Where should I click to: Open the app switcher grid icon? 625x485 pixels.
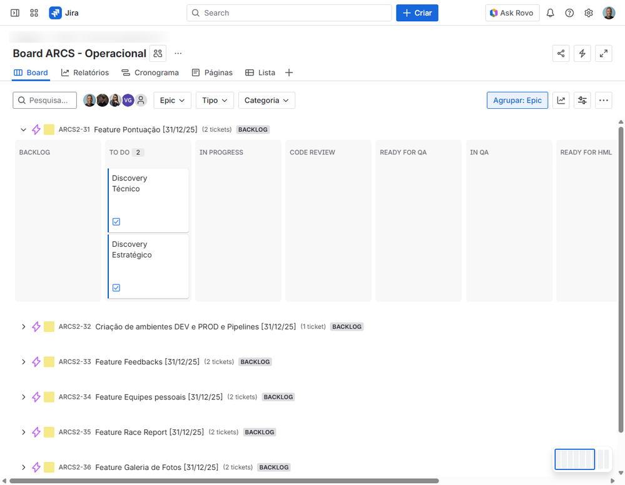(34, 12)
